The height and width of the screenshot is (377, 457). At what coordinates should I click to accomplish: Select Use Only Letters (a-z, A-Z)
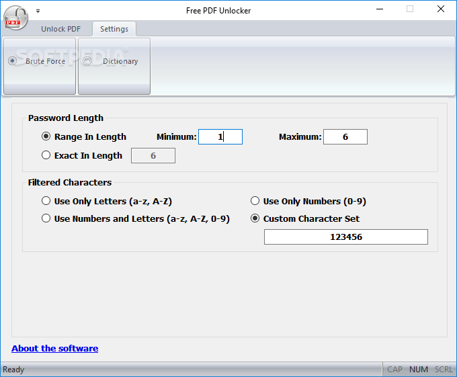pos(107,201)
